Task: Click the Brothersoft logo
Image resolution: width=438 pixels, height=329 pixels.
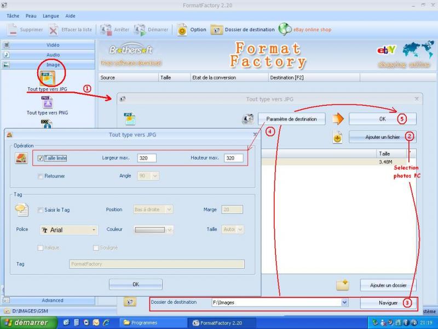Action: coord(131,50)
